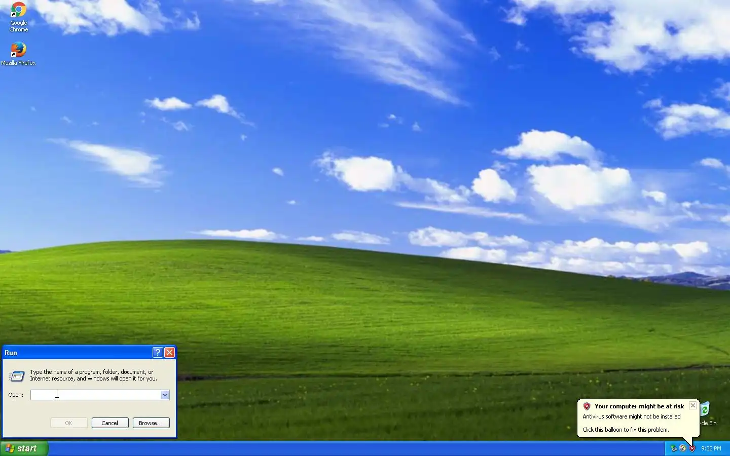Click the red security shield tray icon
This screenshot has width=730, height=456.
692,448
